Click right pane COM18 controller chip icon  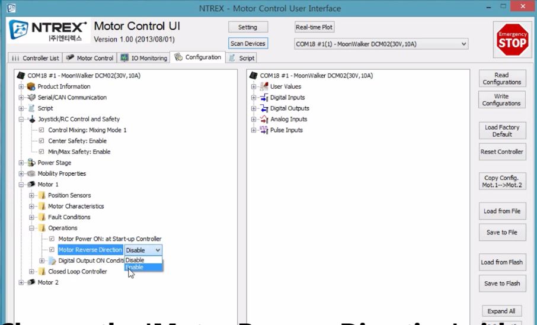pyautogui.click(x=254, y=75)
